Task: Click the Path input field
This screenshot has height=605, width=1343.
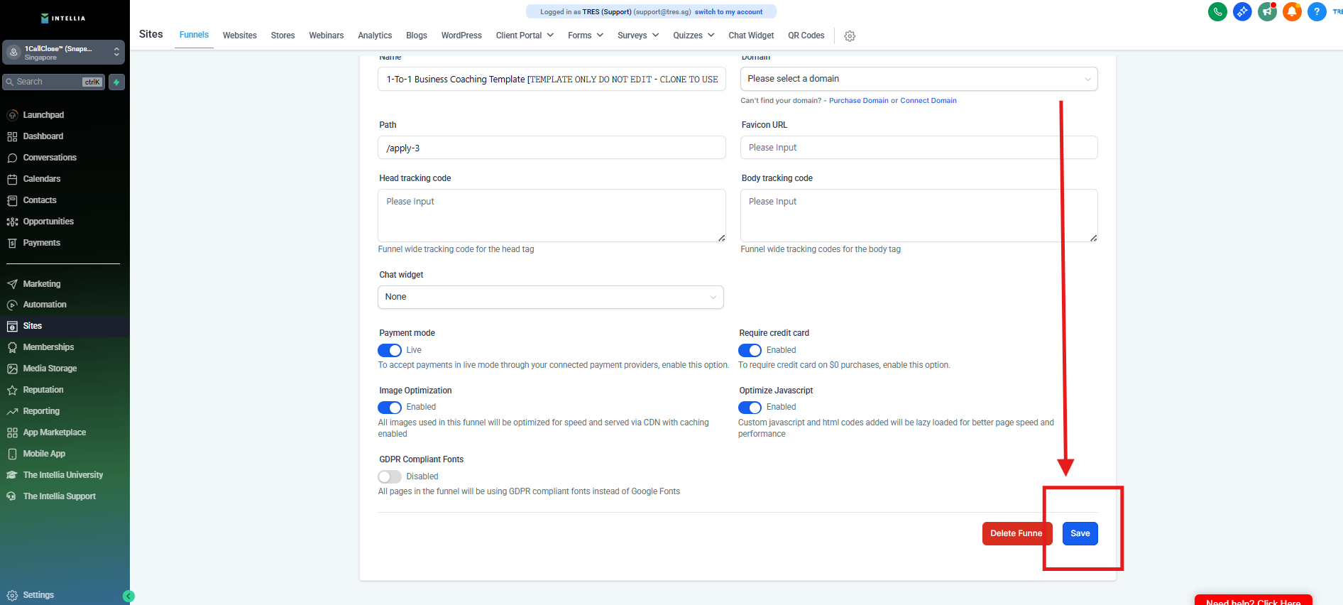Action: (x=552, y=148)
